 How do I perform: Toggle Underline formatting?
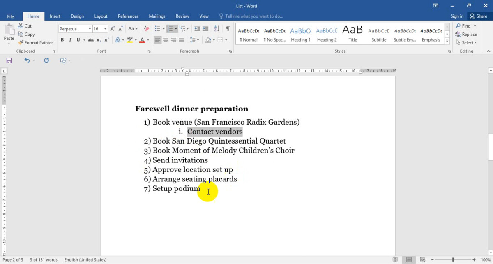click(x=78, y=40)
